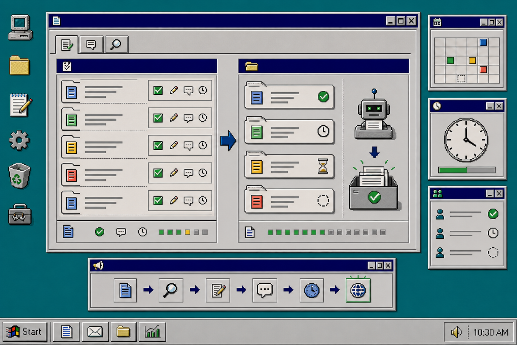Screen dimensions: 517x345
Task: Click the open folder header icon
Action: point(251,66)
